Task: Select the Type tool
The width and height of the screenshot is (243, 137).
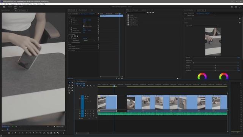Action: point(69,93)
